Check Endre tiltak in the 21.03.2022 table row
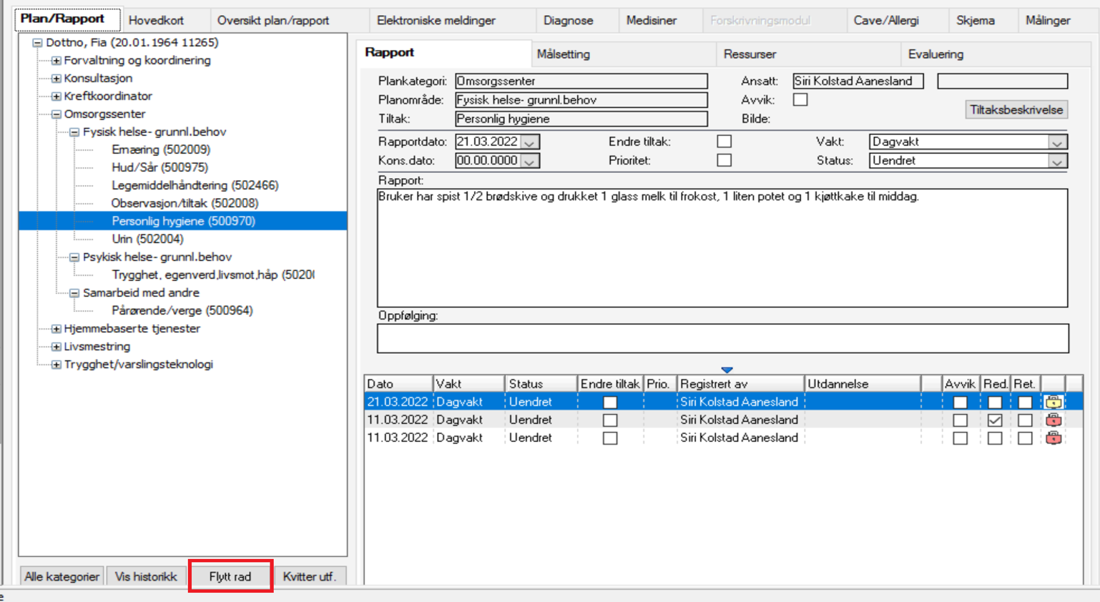This screenshot has height=602, width=1100. 610,403
